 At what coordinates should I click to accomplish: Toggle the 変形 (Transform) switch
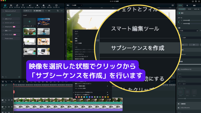coord(179,13)
